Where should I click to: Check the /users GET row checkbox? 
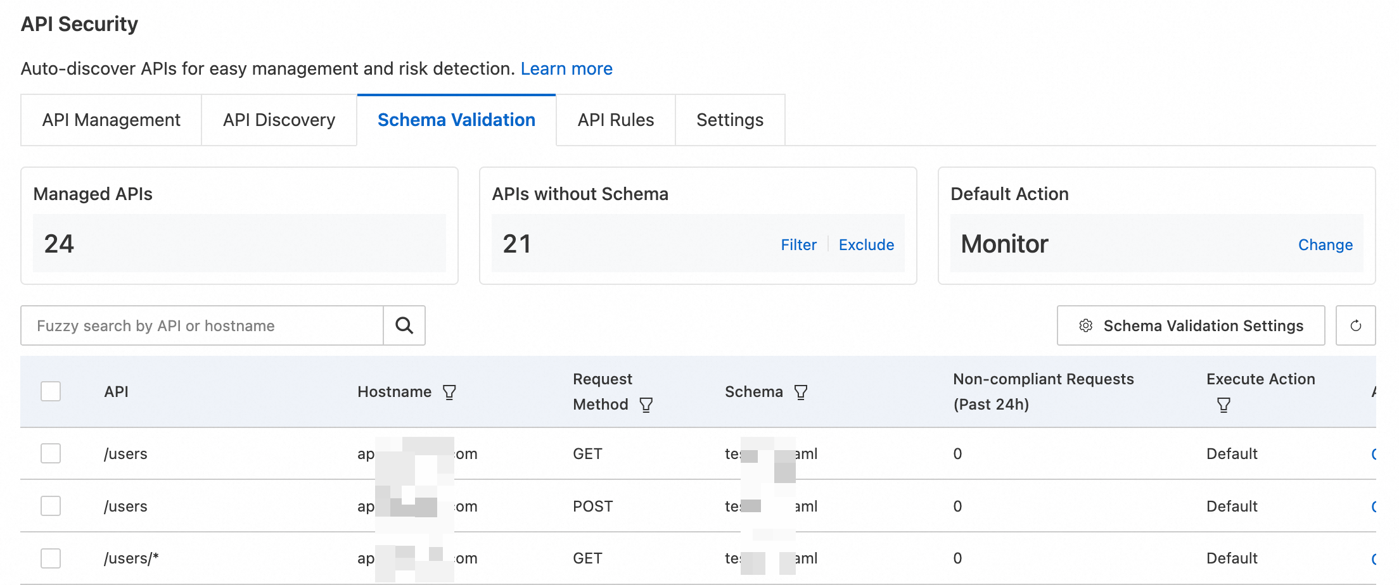(51, 453)
